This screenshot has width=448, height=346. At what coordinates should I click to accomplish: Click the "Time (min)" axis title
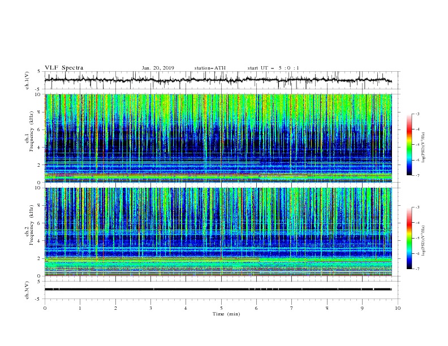(226, 314)
